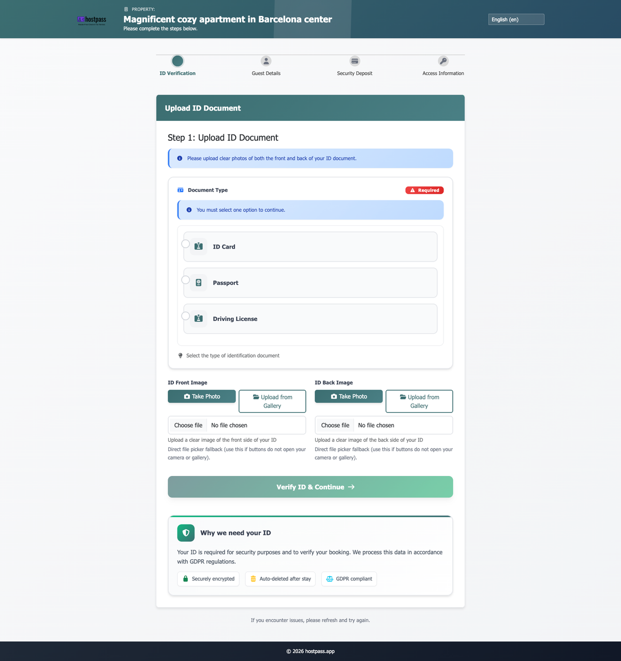Viewport: 621px width, 661px height.
Task: Open the English (en) language dropdown
Action: (x=516, y=19)
